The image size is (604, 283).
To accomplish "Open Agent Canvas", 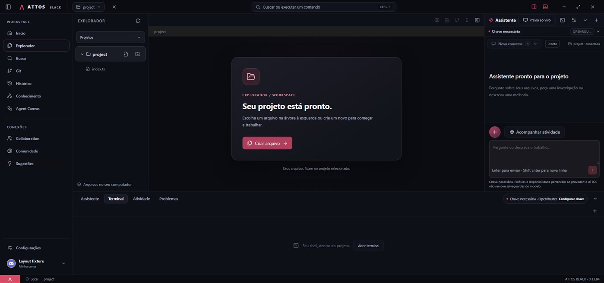I will click(36, 109).
